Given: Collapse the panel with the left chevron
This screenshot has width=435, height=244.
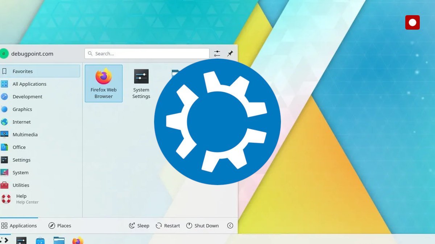Looking at the screenshot, I should (x=230, y=225).
